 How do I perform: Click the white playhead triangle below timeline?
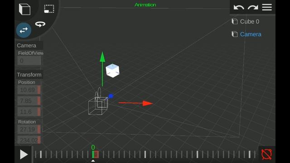pos(93,161)
